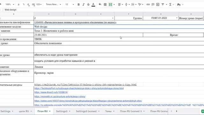Open drive2.ru link
Image resolution: width=204 pixels, height=115 pixels.
51,92
